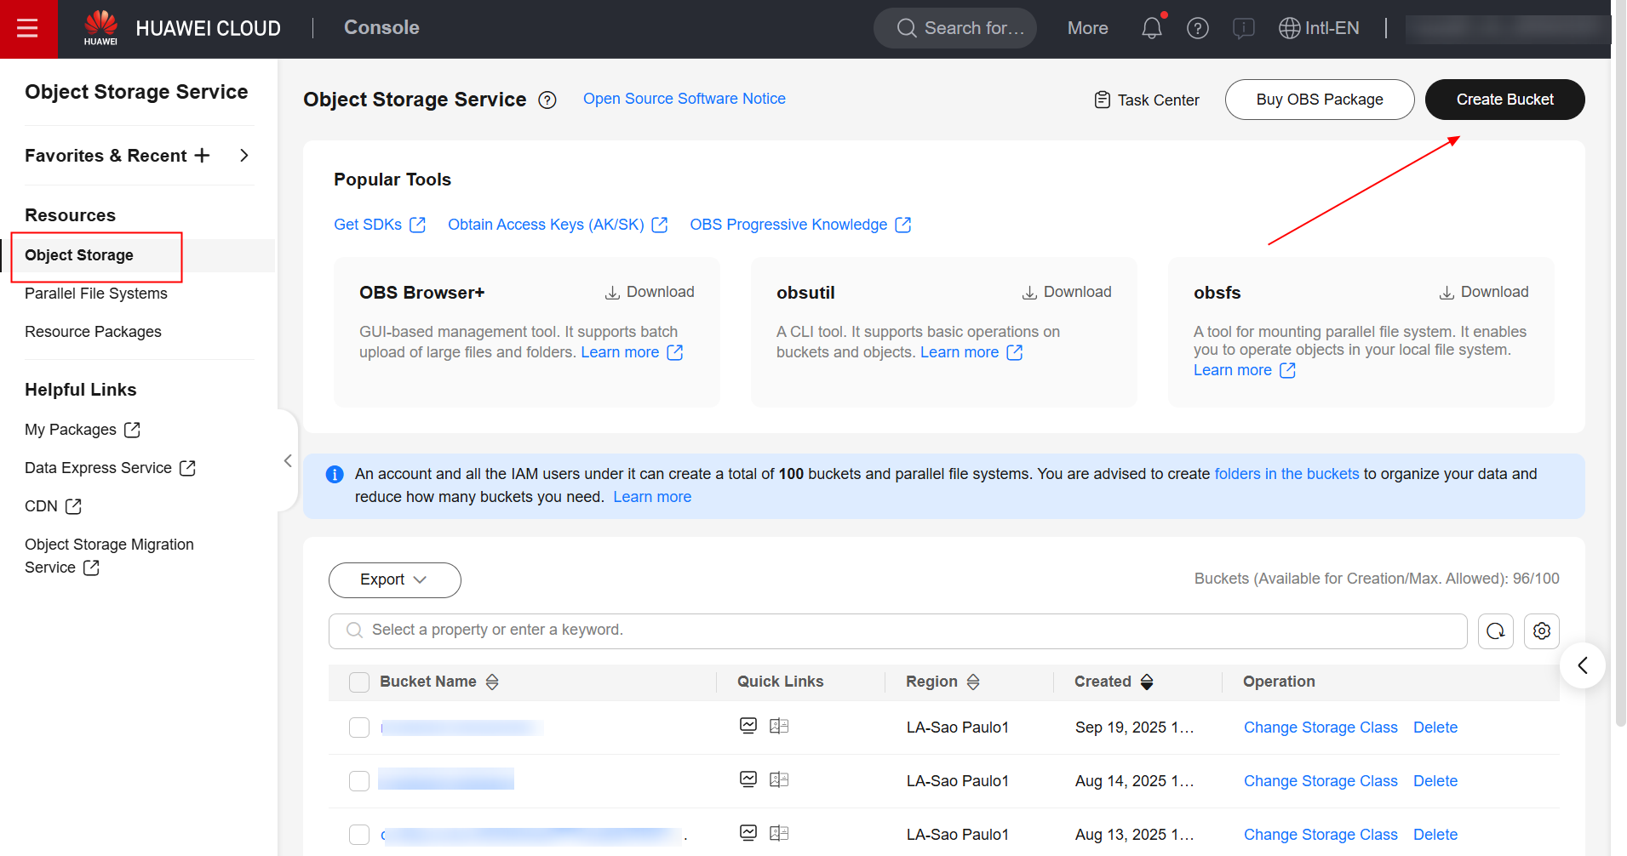Click the bucket search filter field
The image size is (1627, 856).
(x=897, y=631)
